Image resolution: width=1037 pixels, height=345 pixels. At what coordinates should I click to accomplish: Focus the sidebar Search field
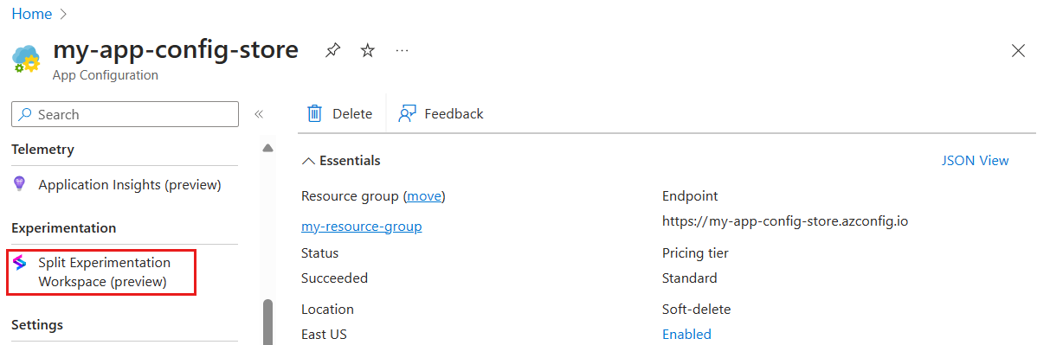tap(125, 114)
